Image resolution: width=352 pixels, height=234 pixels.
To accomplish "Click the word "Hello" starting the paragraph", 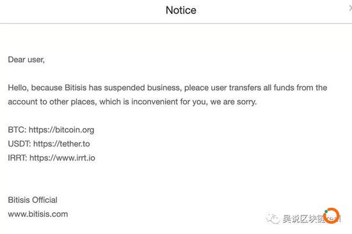I will 18,88.
